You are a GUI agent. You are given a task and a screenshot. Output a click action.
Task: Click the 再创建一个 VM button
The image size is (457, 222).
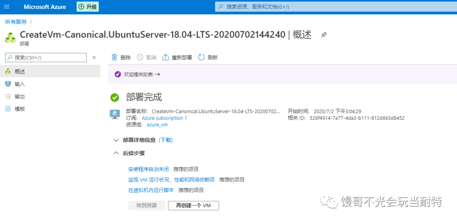click(x=193, y=206)
